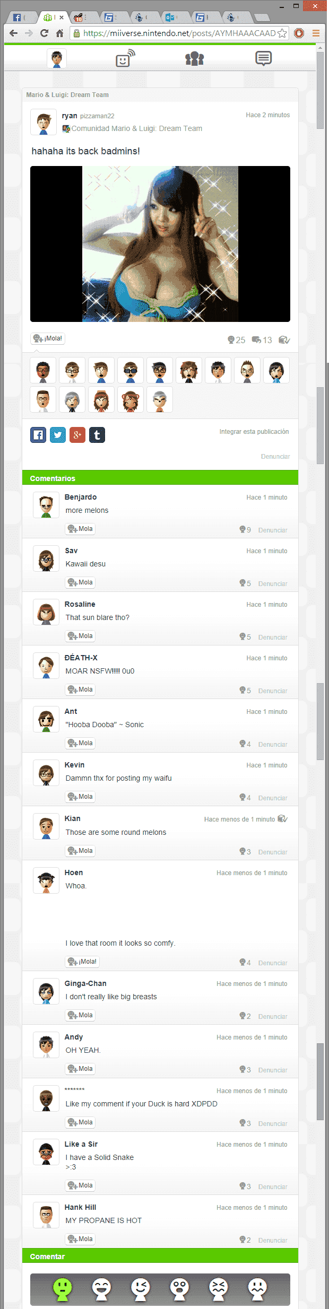Screen dimensions: 329x1309
Task: Select the happy green Mii expression
Action: [63, 1289]
